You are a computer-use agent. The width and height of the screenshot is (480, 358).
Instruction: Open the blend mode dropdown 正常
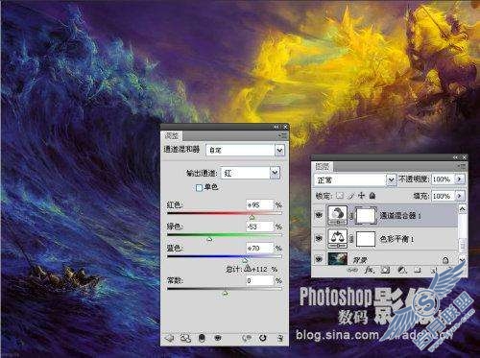click(355, 179)
